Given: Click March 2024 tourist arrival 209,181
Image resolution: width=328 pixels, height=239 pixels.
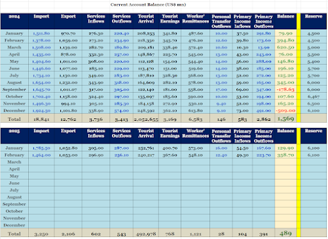Looking at the screenshot, I should pos(146,48).
